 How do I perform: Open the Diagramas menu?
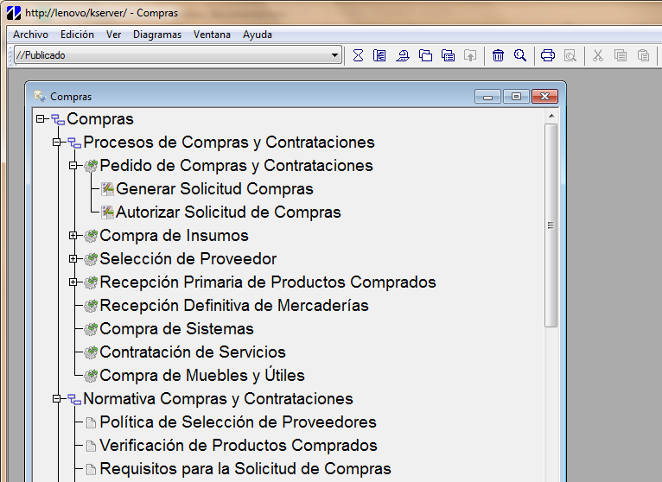pos(157,35)
